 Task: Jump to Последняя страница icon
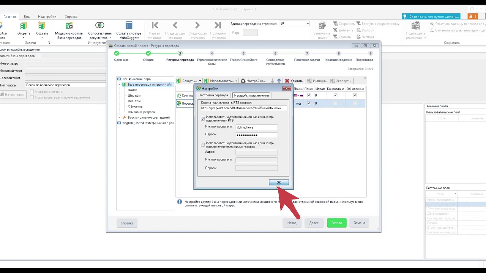click(x=218, y=25)
